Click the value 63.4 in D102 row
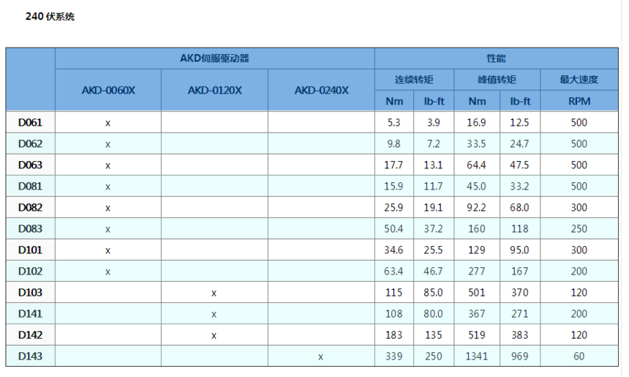Screen dimensions: 629x377 coord(393,272)
